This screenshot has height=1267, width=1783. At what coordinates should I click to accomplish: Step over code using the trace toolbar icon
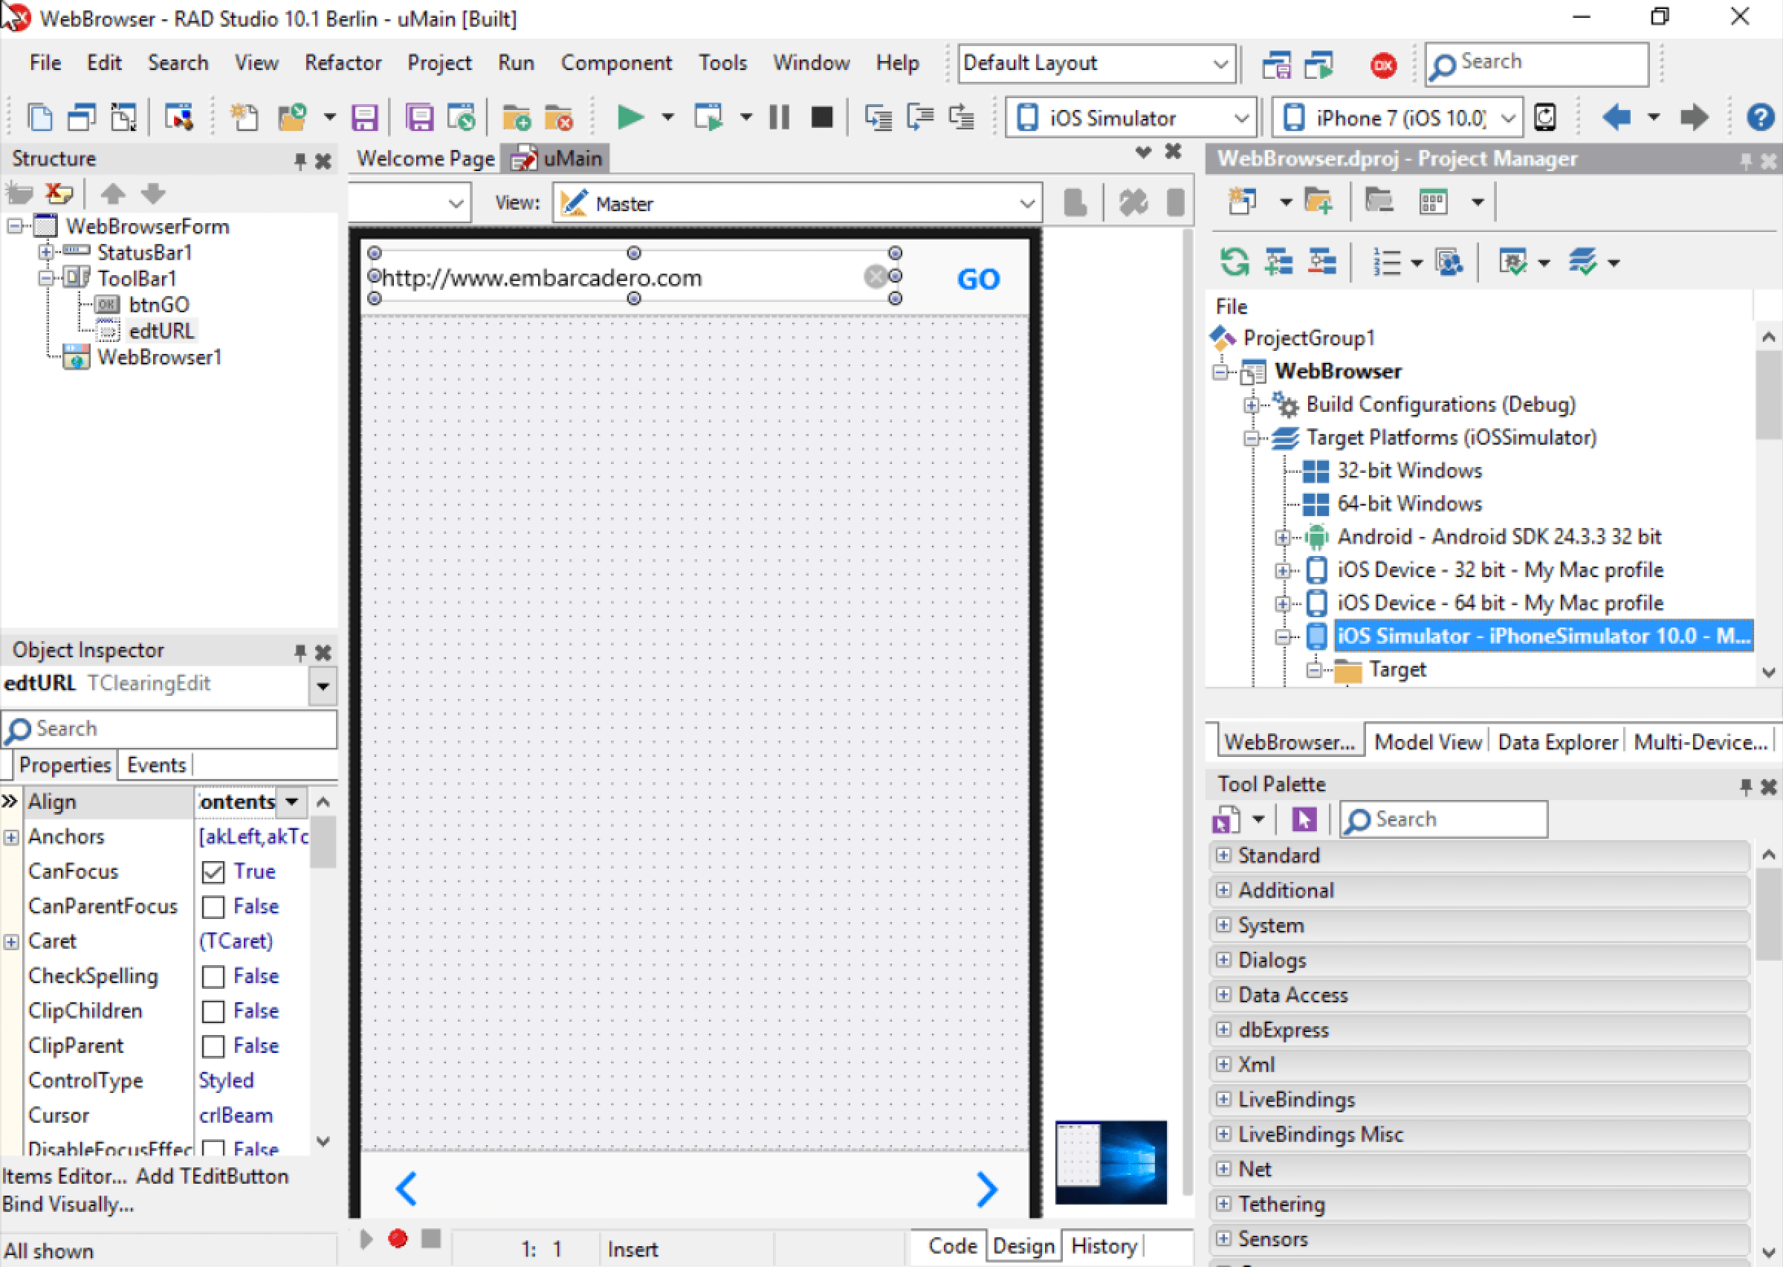pyautogui.click(x=920, y=117)
